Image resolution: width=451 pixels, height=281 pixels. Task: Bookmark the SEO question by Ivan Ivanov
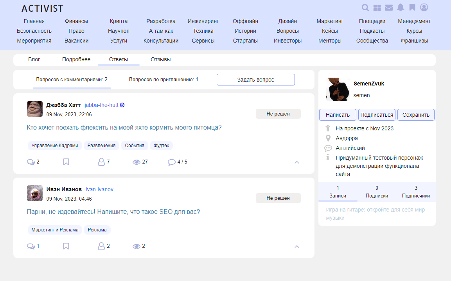pyautogui.click(x=66, y=246)
